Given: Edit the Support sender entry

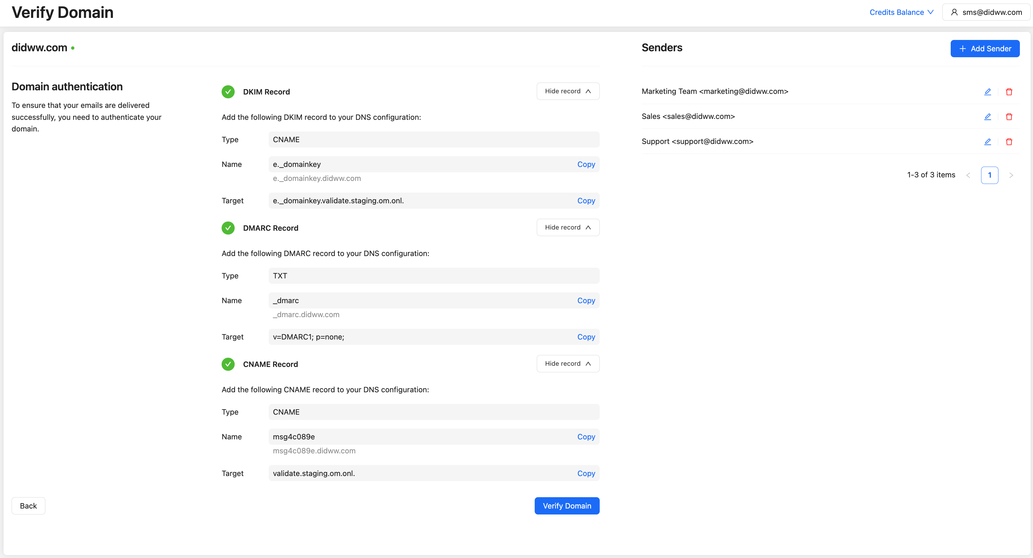Looking at the screenshot, I should (x=987, y=142).
